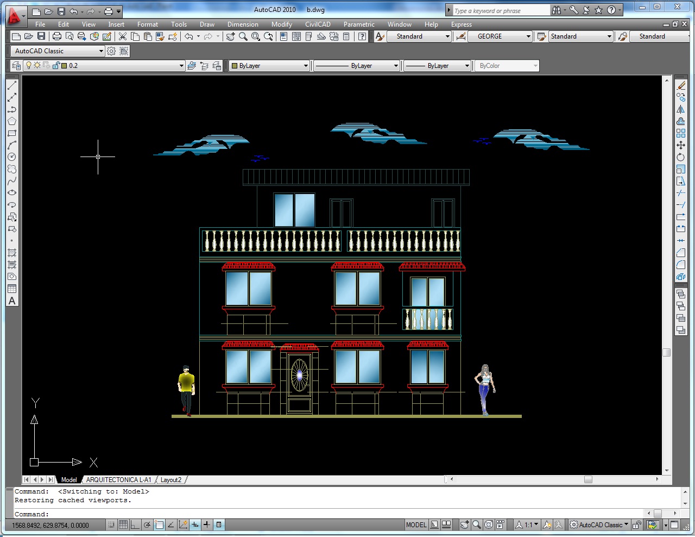Expand the GEORGE dimension style dropdown
The image size is (695, 537).
[528, 36]
